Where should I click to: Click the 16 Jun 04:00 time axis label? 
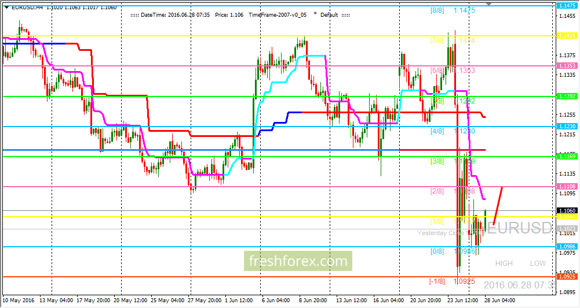click(389, 300)
